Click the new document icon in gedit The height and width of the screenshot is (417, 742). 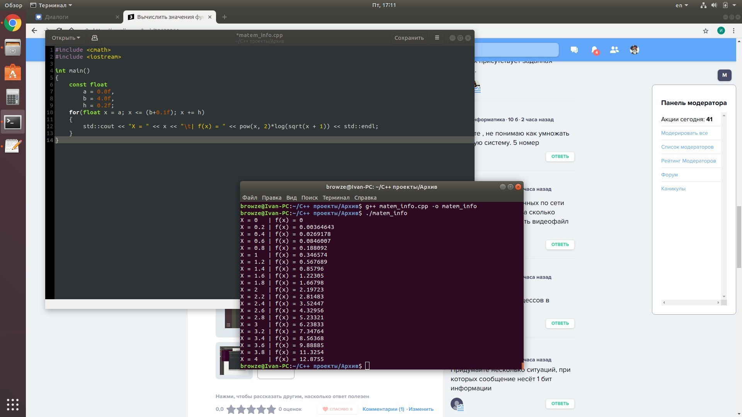94,38
